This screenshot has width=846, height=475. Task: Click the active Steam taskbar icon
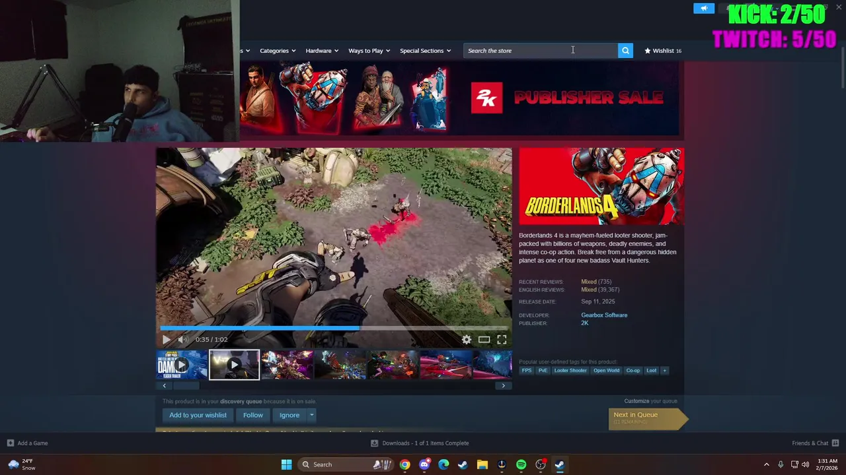pos(560,464)
